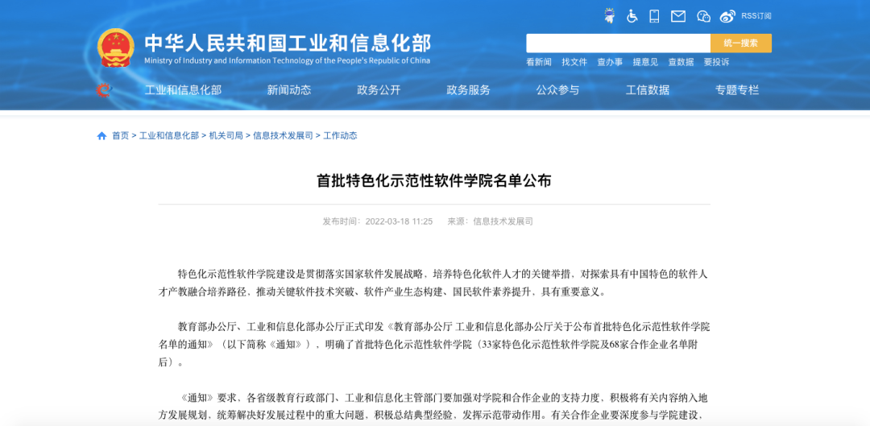Viewport: 870px width, 426px height.
Task: Click source text 信息技术发展司 under title
Action: [x=503, y=221]
